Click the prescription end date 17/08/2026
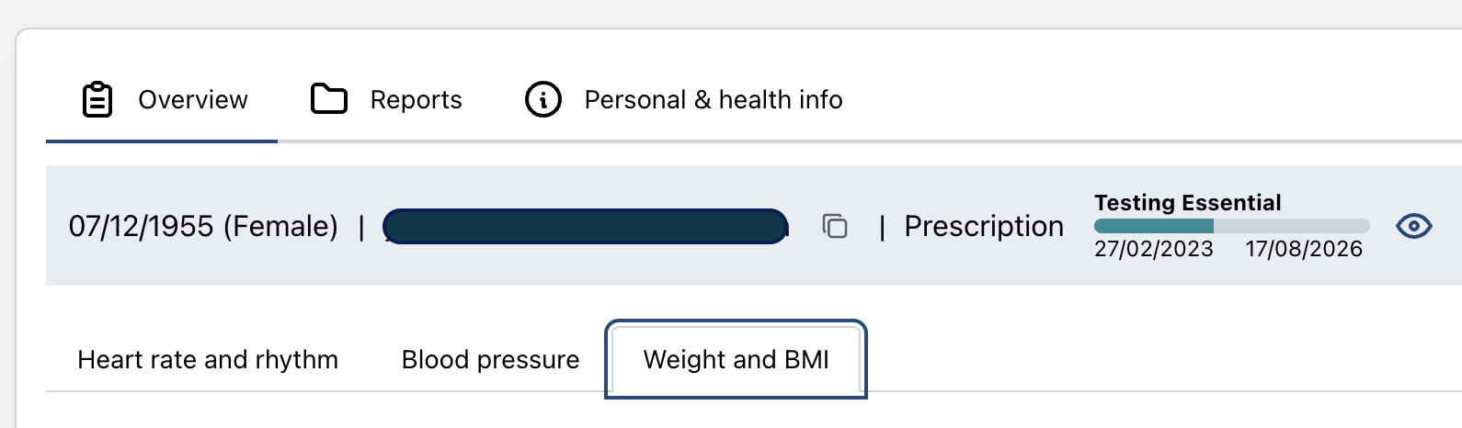Screen dimensions: 1462x428 click(1304, 249)
